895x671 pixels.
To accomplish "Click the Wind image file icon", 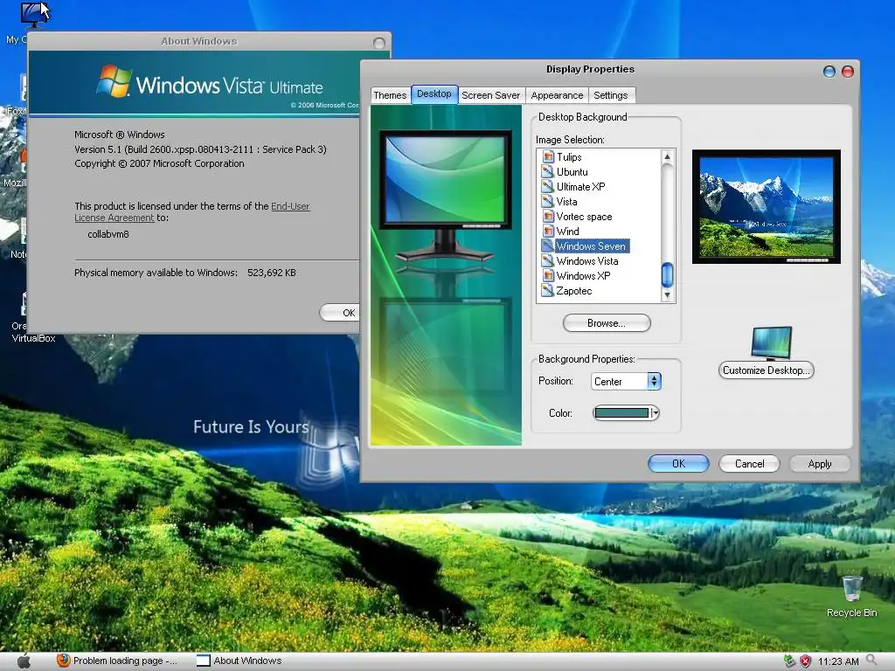I will tap(548, 231).
